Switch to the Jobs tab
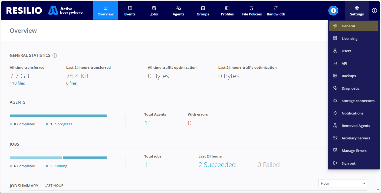This screenshot has height=193, width=381. point(154,11)
